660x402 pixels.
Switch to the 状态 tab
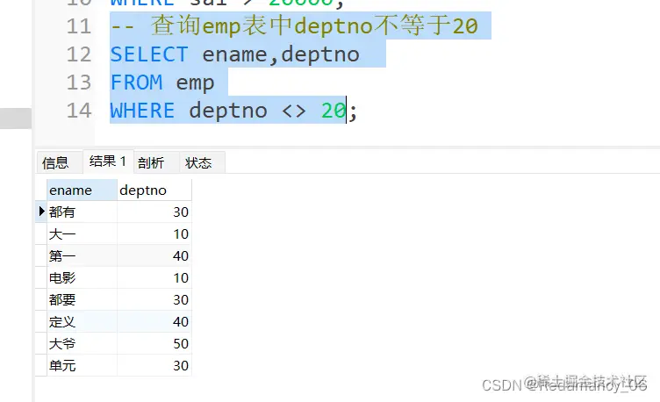coord(202,162)
